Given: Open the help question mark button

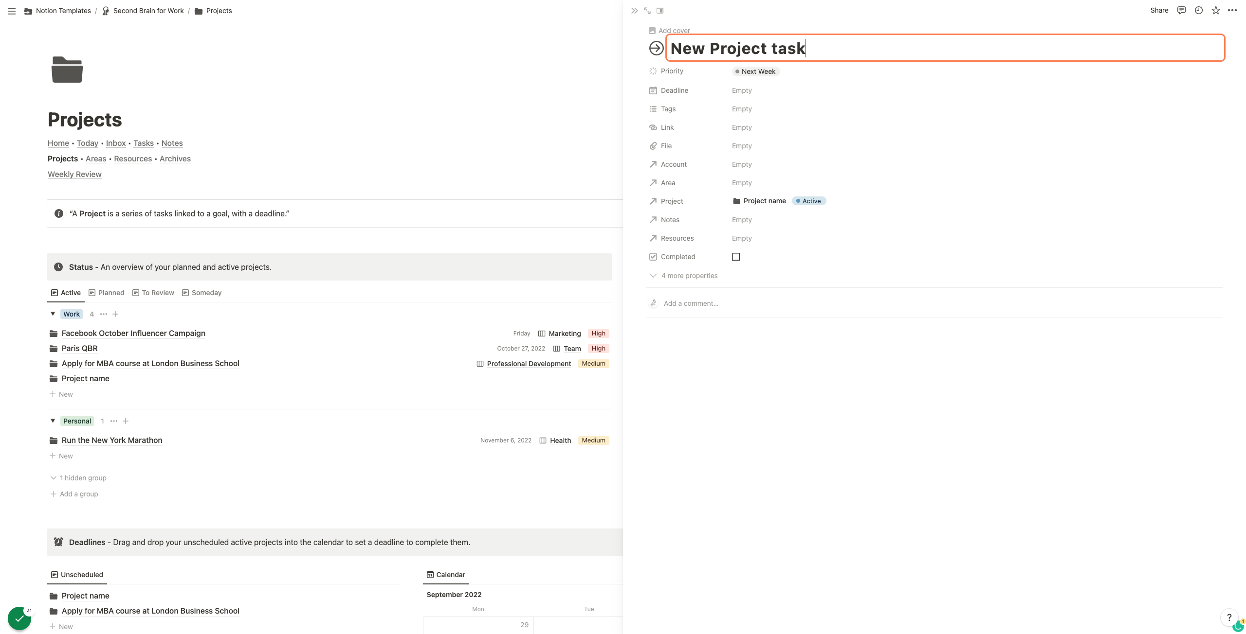Looking at the screenshot, I should pyautogui.click(x=1229, y=617).
